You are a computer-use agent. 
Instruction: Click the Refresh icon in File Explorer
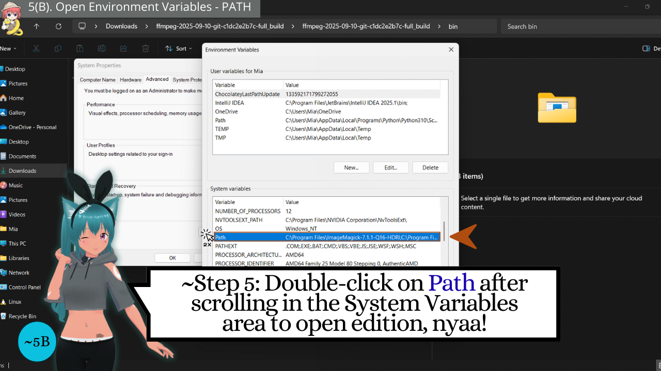click(x=58, y=26)
